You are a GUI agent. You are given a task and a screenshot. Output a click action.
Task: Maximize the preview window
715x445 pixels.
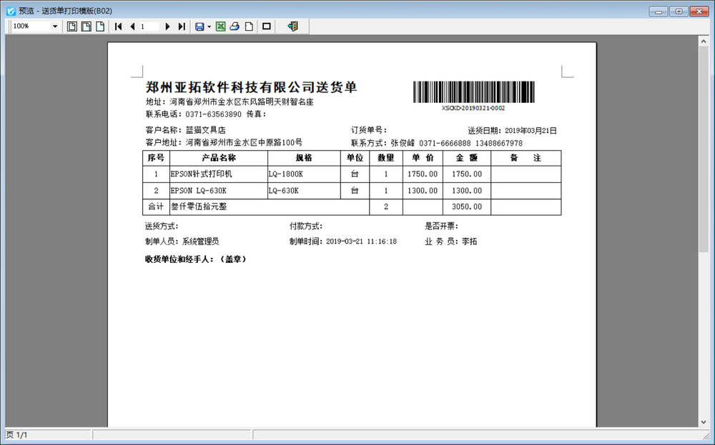pyautogui.click(x=679, y=11)
